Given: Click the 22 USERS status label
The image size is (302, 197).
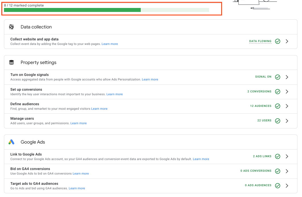Looking at the screenshot, I should coord(264,121).
